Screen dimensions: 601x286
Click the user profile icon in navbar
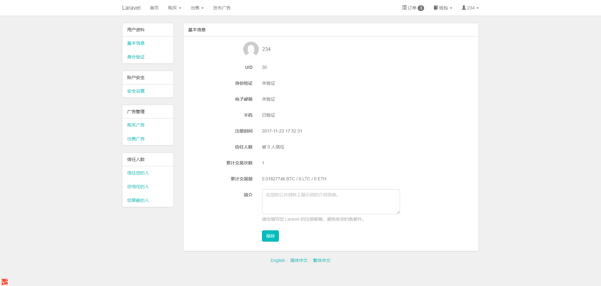(464, 8)
